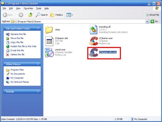The height and width of the screenshot is (122, 162).
Task: Click the Lang folder name
Action: click(x=57, y=30)
